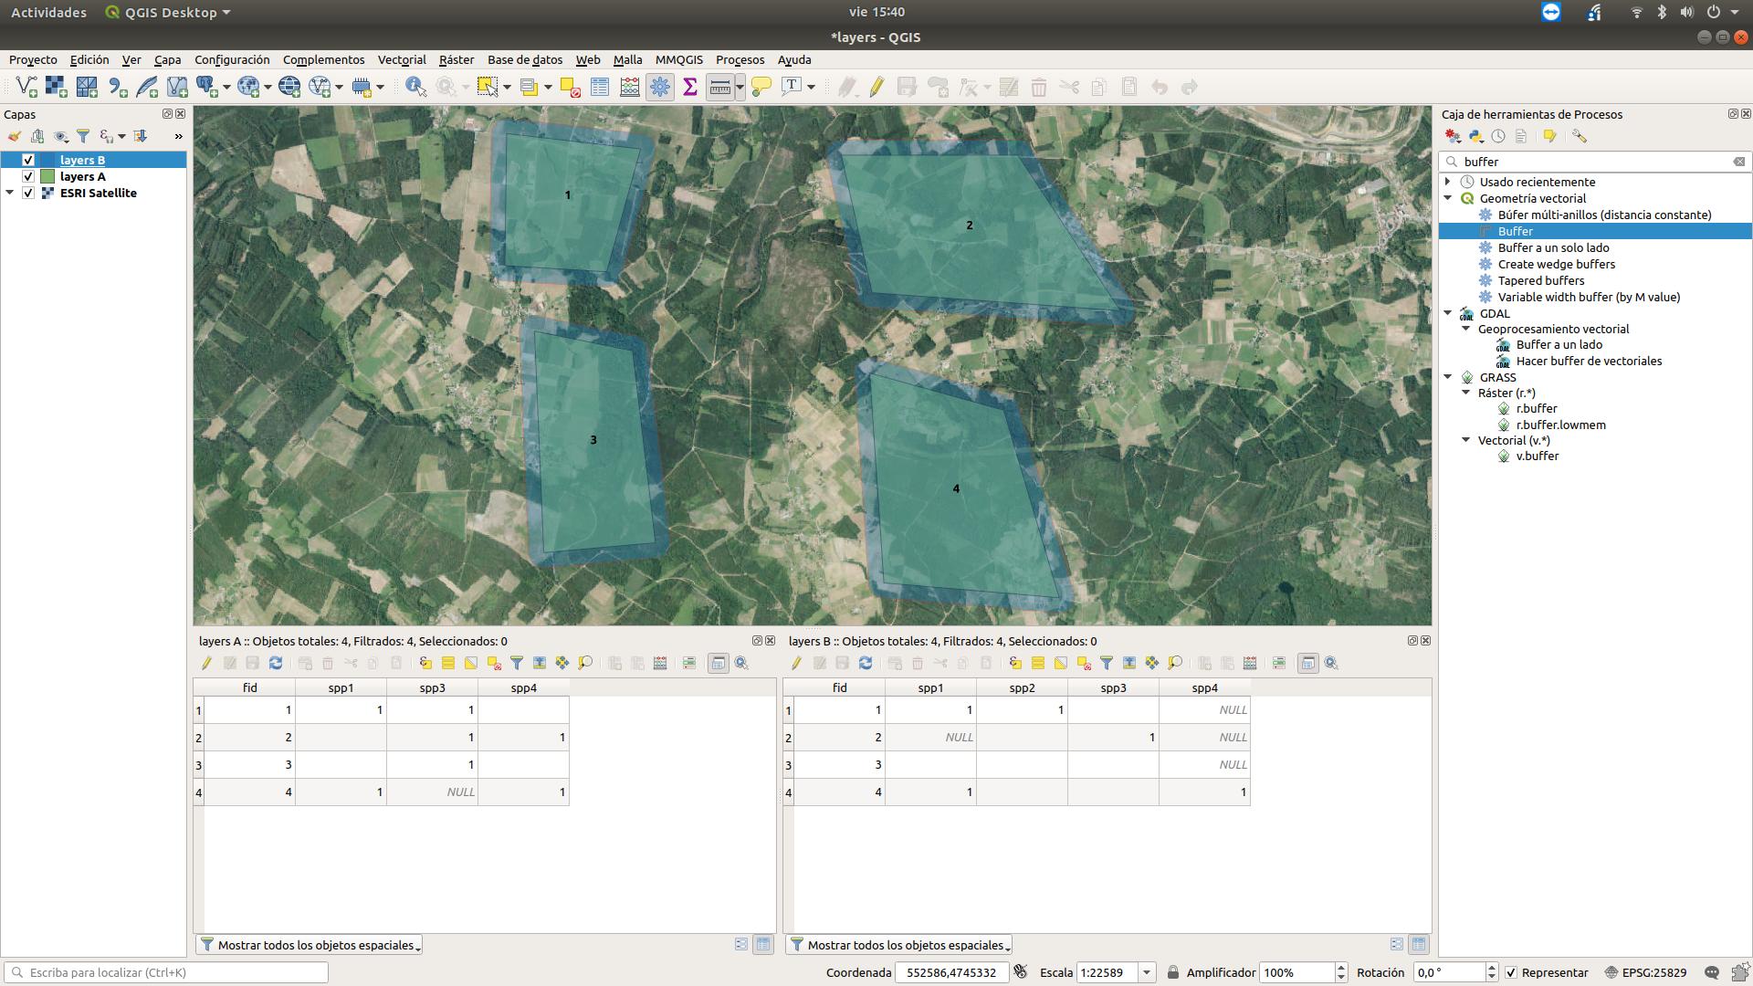1753x986 pixels.
Task: Toggle visibility of ESRI Satellite layer
Action: (x=28, y=193)
